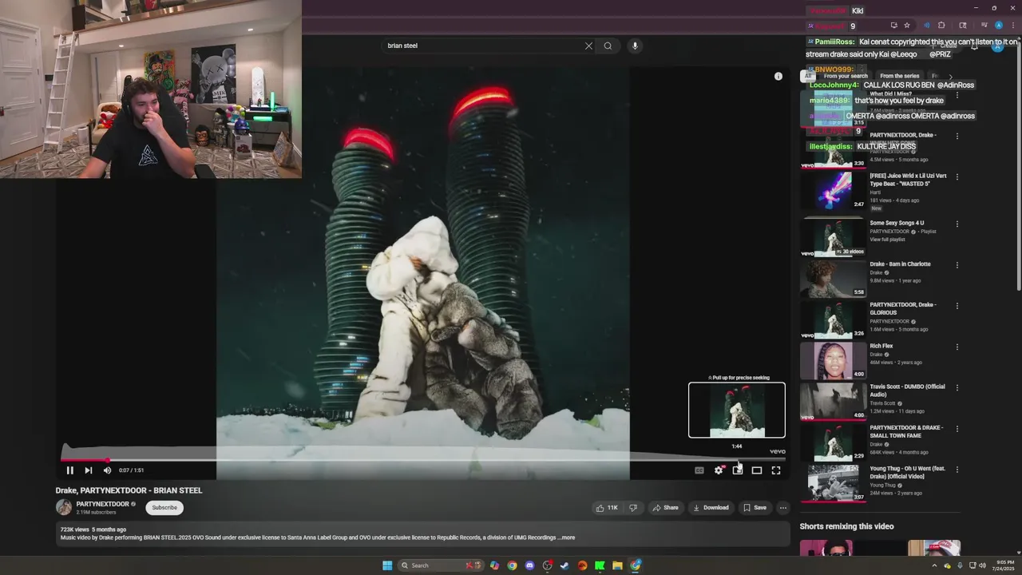Enter fullscreen mode on the player
This screenshot has height=575, width=1022.
click(x=776, y=470)
